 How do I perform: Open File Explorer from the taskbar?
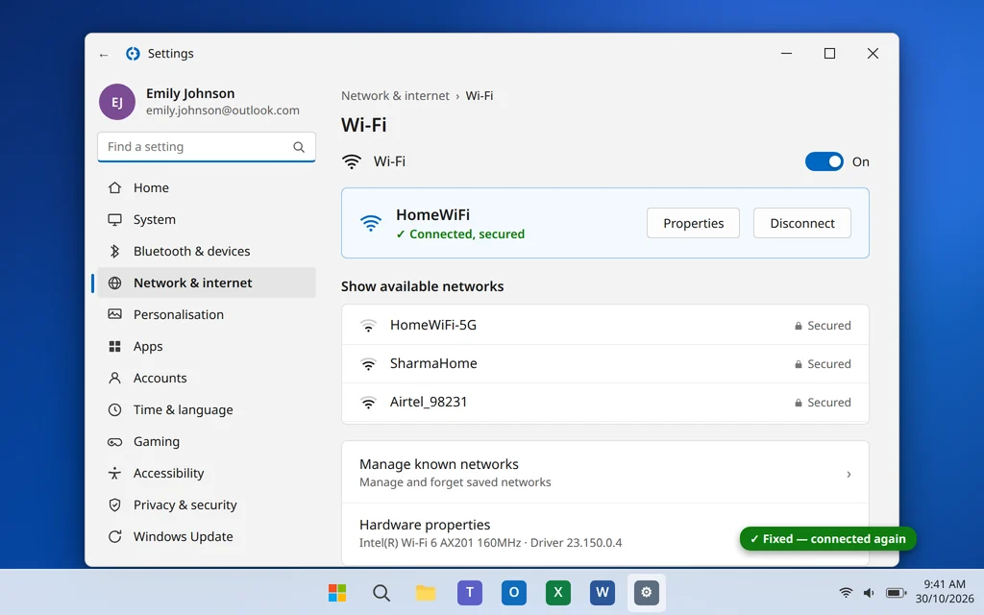coord(426,592)
